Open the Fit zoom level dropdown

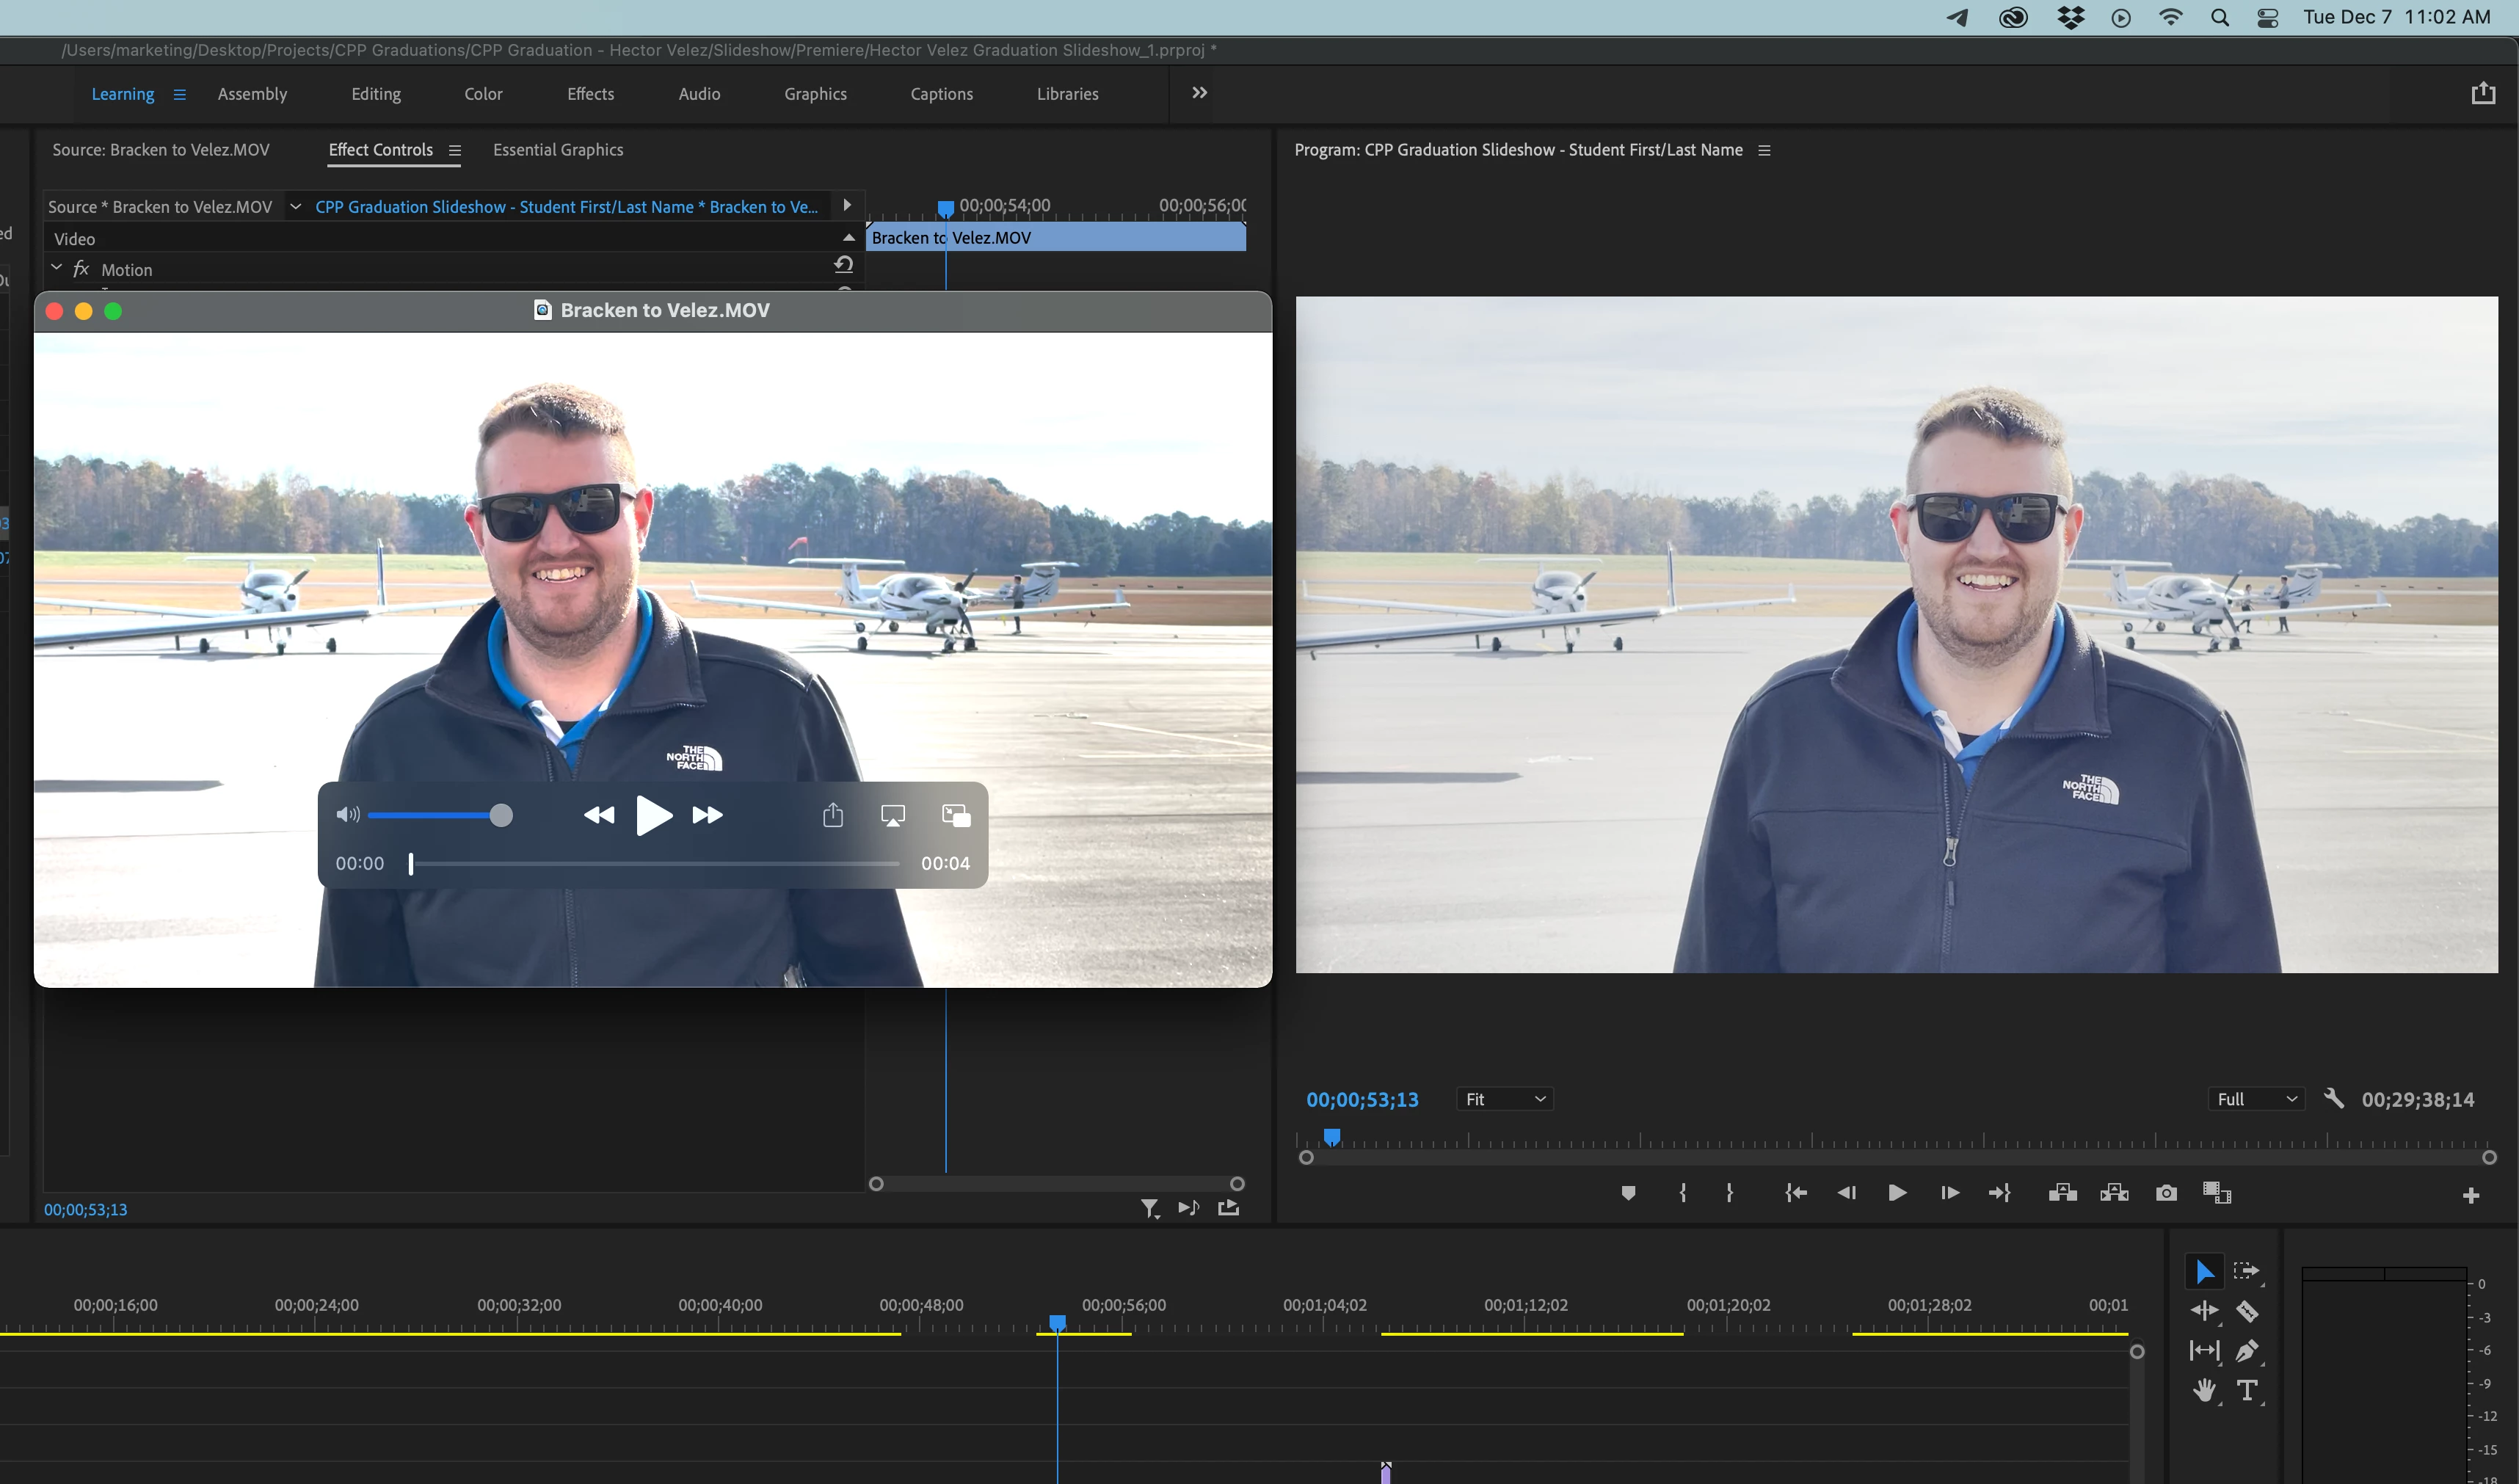point(1505,1099)
